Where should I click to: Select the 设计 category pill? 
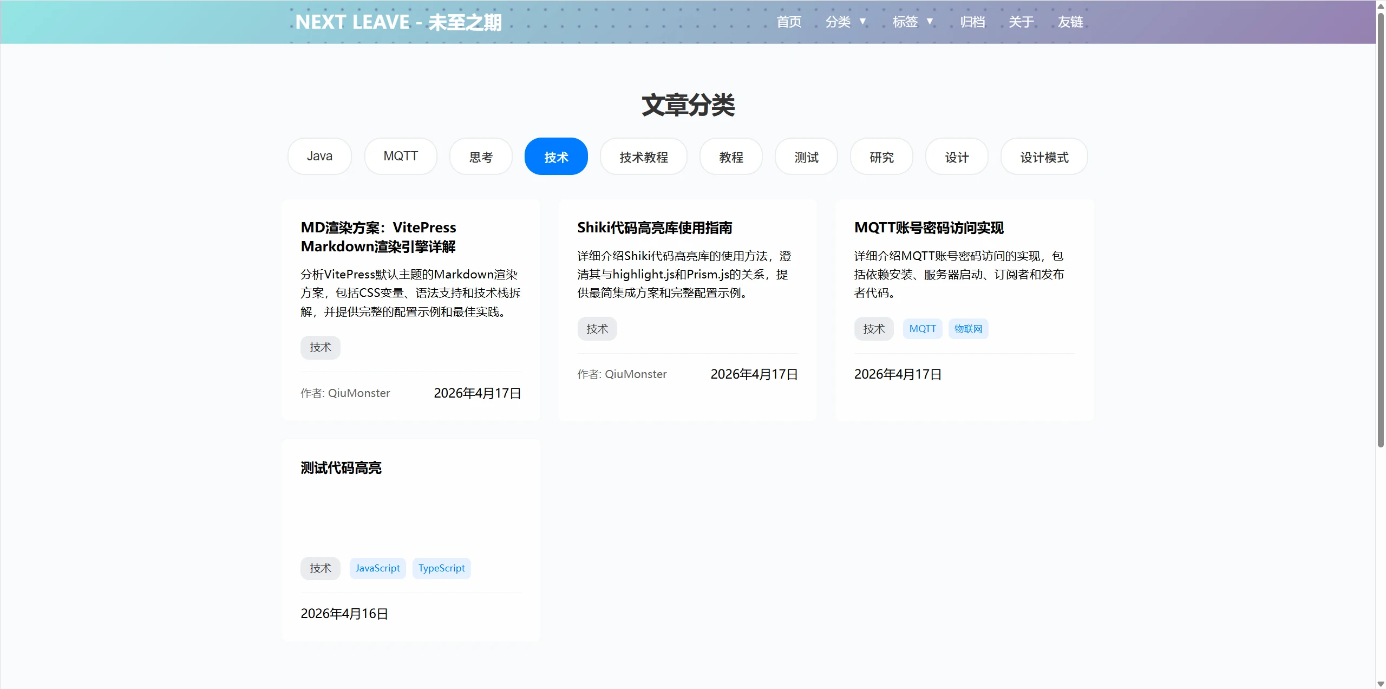957,156
